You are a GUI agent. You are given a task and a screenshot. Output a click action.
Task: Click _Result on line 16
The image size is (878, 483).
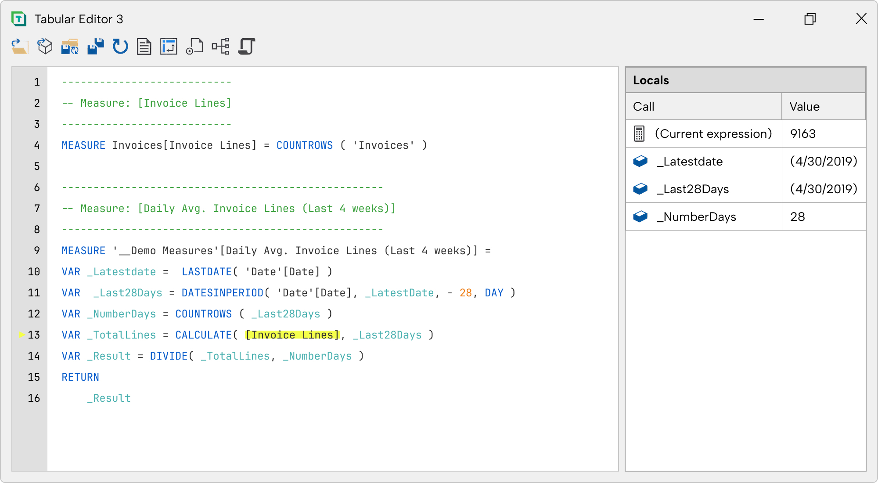109,398
